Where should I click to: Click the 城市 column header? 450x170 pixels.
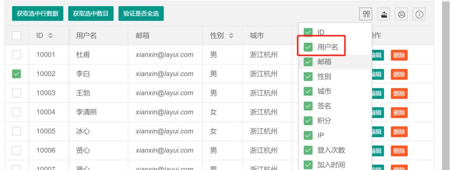coord(267,36)
